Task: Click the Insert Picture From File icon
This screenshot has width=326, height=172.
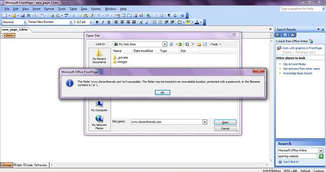Action: 135,16
